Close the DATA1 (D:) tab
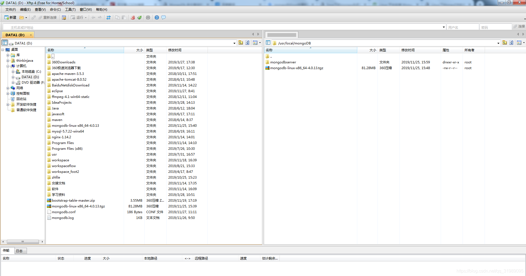Viewport: 526px width, 276px height. (x=31, y=35)
